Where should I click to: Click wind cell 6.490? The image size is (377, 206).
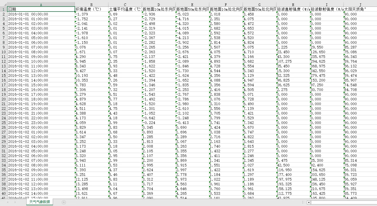coord(259,104)
